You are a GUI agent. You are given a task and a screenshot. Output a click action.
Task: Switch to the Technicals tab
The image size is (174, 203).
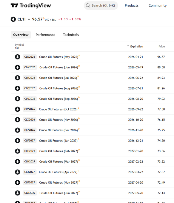coord(71,35)
